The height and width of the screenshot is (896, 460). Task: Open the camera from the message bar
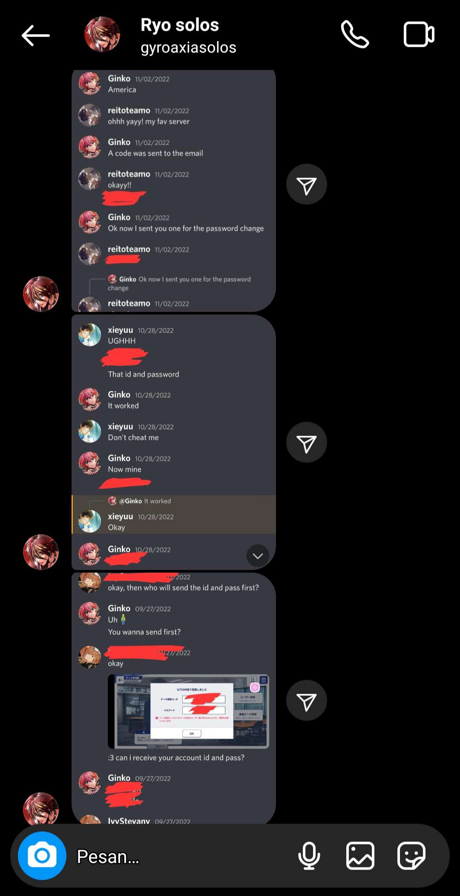tap(42, 856)
